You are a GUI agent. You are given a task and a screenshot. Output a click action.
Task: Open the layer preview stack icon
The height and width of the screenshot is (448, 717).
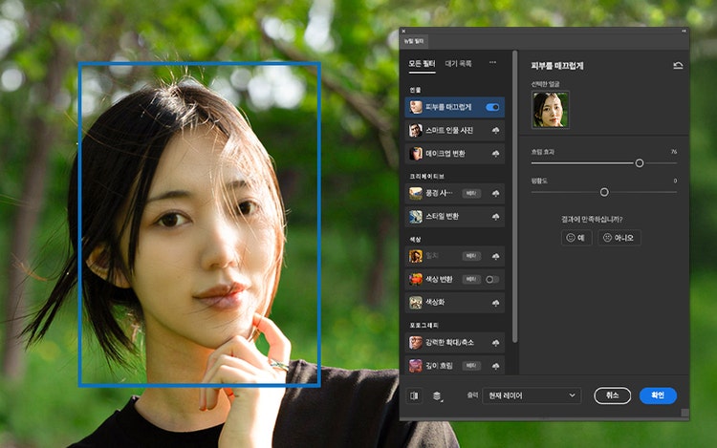(x=437, y=395)
